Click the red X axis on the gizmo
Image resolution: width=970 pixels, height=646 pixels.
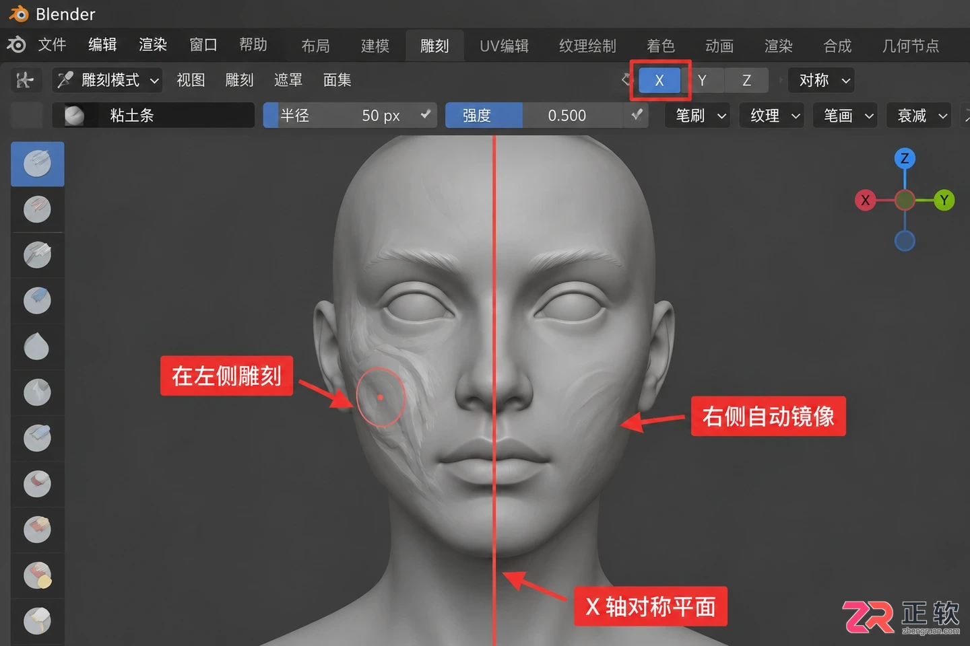[866, 200]
